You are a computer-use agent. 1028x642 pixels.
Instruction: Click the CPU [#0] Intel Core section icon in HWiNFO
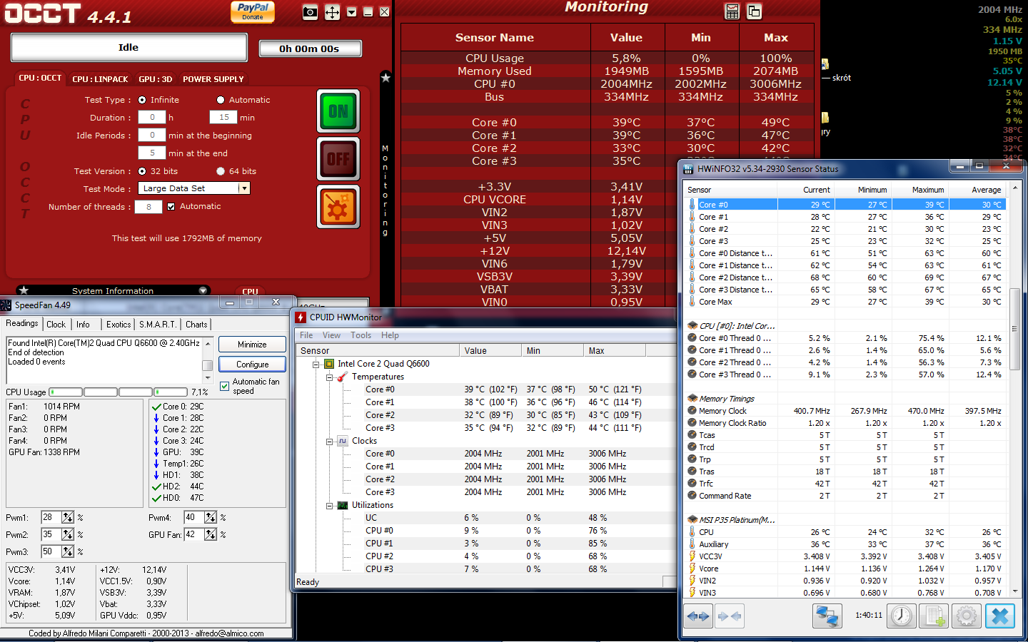point(692,325)
